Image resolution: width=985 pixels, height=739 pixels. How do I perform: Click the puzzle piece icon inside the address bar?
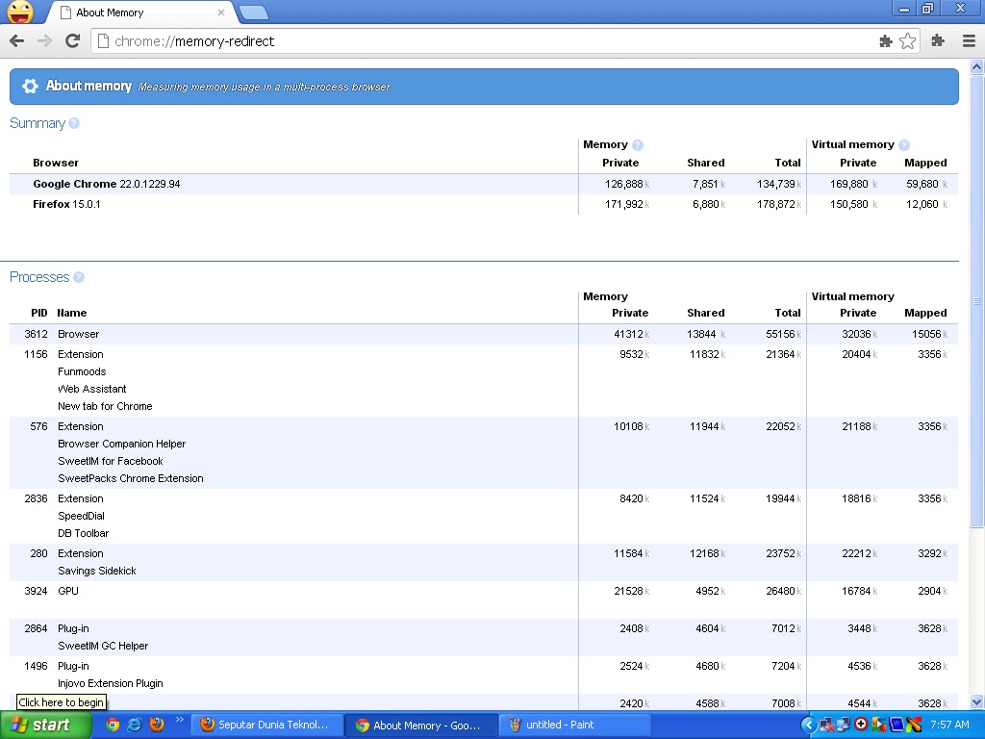886,41
